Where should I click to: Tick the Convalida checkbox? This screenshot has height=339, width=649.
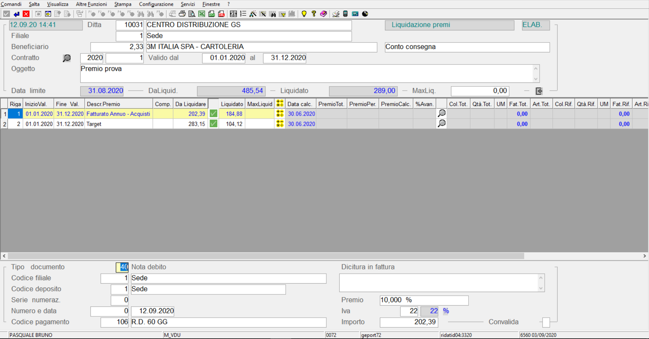(546, 322)
